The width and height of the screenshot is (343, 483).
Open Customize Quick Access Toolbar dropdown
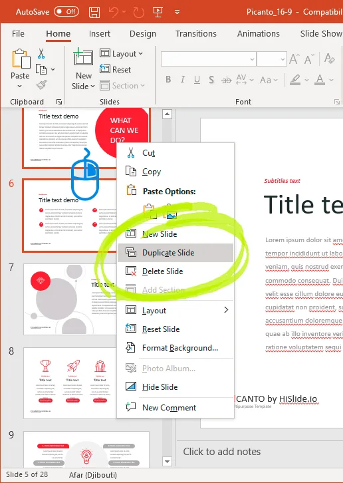[177, 13]
